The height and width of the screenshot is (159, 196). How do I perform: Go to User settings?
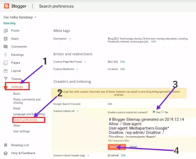click(x=21, y=131)
